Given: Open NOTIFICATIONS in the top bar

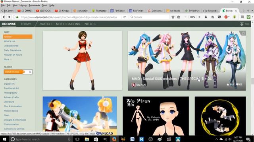Looking at the screenshot, I should point(68,24).
